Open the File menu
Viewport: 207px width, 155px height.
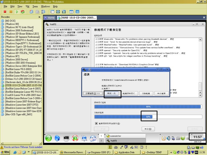click(x=5, y=6)
